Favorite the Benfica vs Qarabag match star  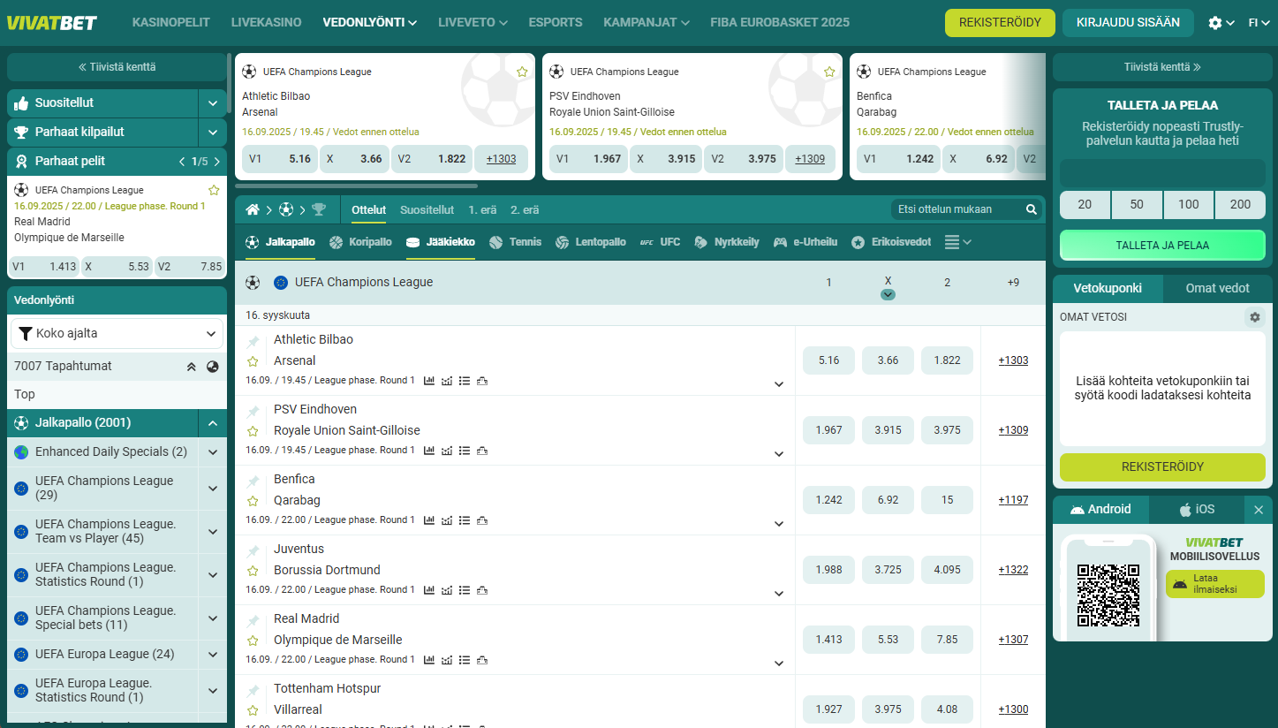pos(253,501)
